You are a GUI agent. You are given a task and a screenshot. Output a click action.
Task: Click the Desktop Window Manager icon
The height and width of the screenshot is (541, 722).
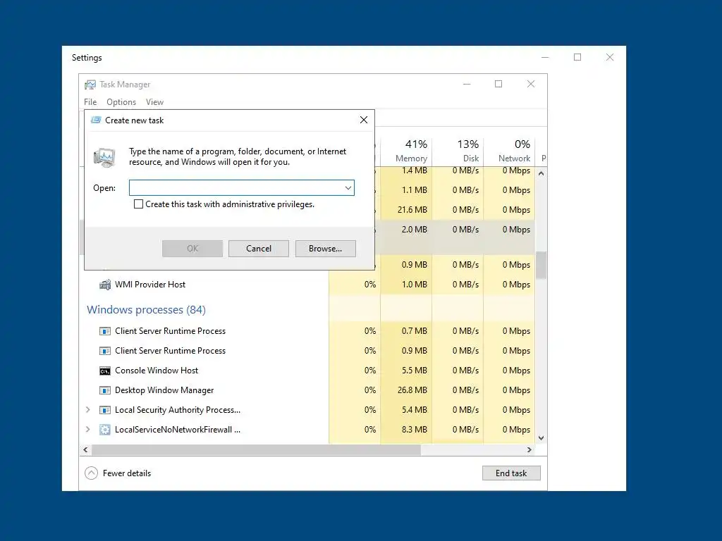click(105, 390)
